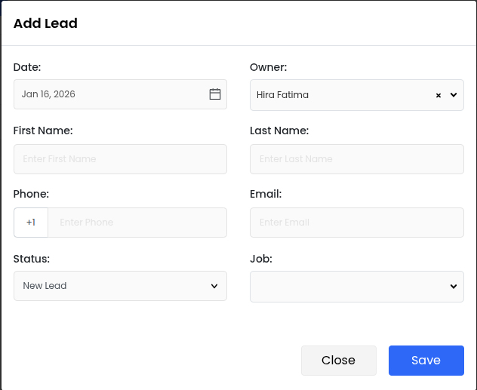Click the Add Lead dialog title
This screenshot has width=477, height=390.
(45, 23)
